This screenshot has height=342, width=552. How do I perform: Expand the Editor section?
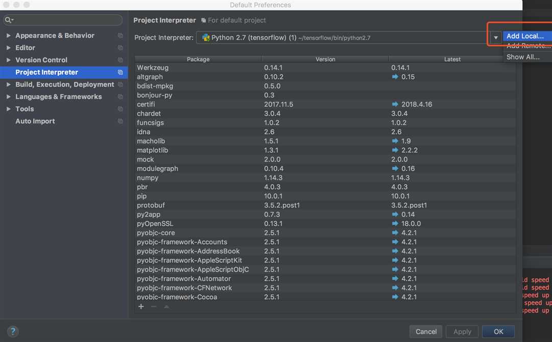(9, 48)
